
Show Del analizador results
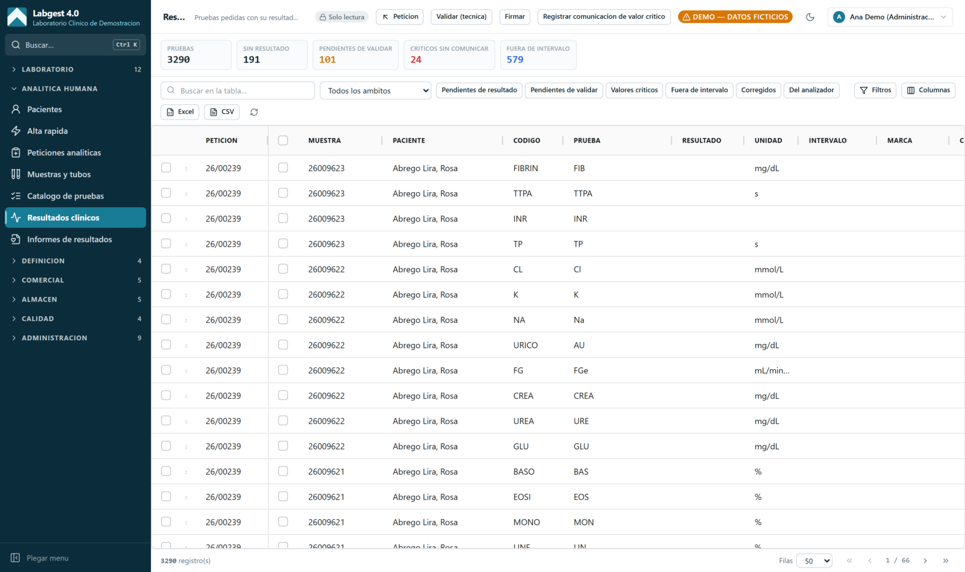(812, 90)
